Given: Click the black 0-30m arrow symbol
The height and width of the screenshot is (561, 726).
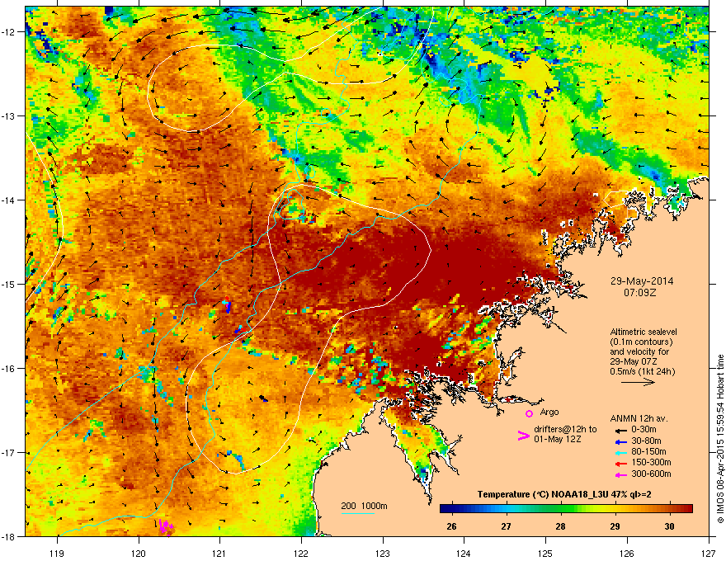Looking at the screenshot, I should tap(620, 430).
